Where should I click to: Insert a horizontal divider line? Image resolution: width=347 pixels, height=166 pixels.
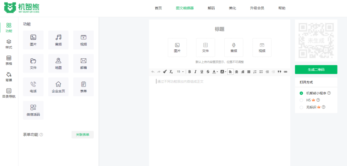tap(285, 72)
